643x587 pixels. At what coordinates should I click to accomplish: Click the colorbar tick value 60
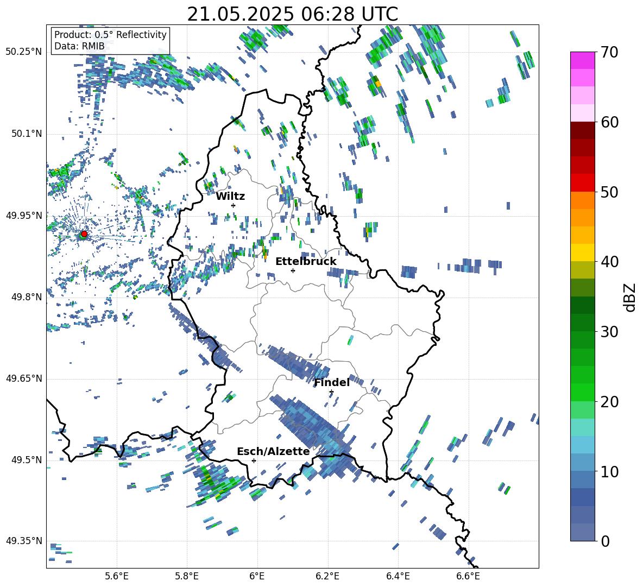[609, 122]
